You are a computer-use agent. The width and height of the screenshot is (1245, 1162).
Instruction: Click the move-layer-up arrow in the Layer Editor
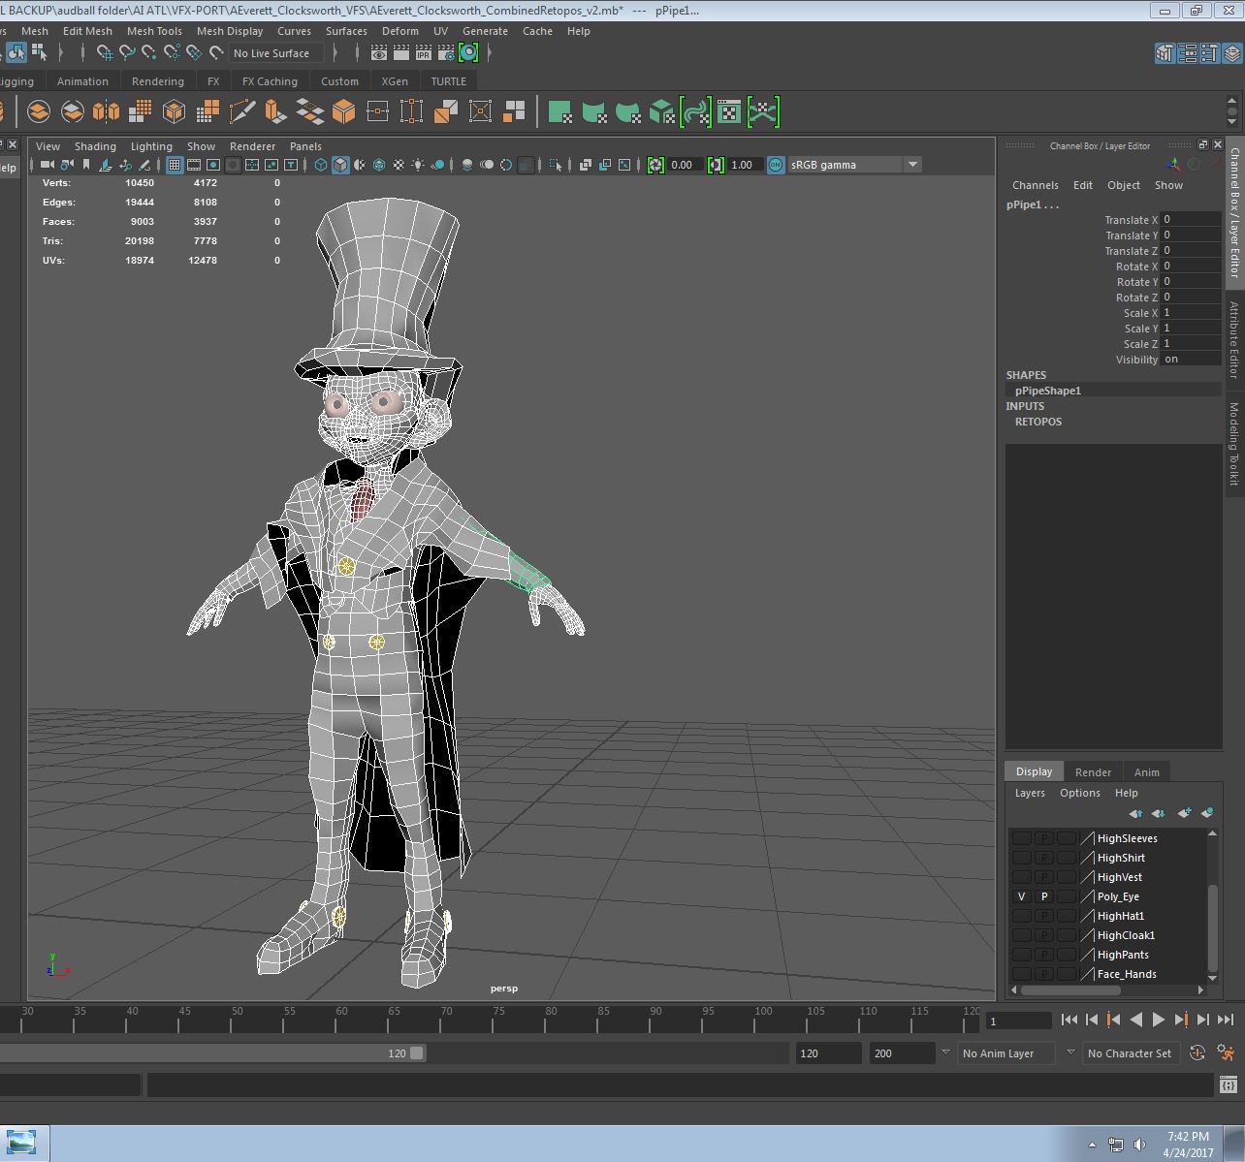coord(1137,813)
